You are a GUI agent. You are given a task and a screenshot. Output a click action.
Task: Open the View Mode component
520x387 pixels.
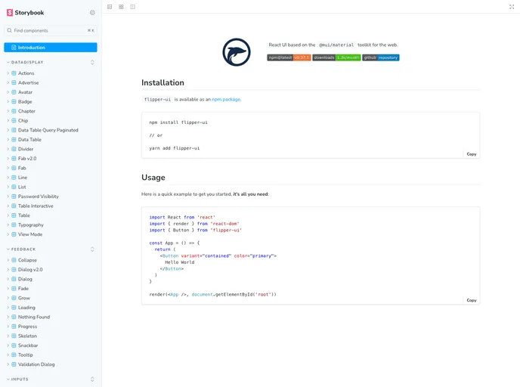coord(30,234)
